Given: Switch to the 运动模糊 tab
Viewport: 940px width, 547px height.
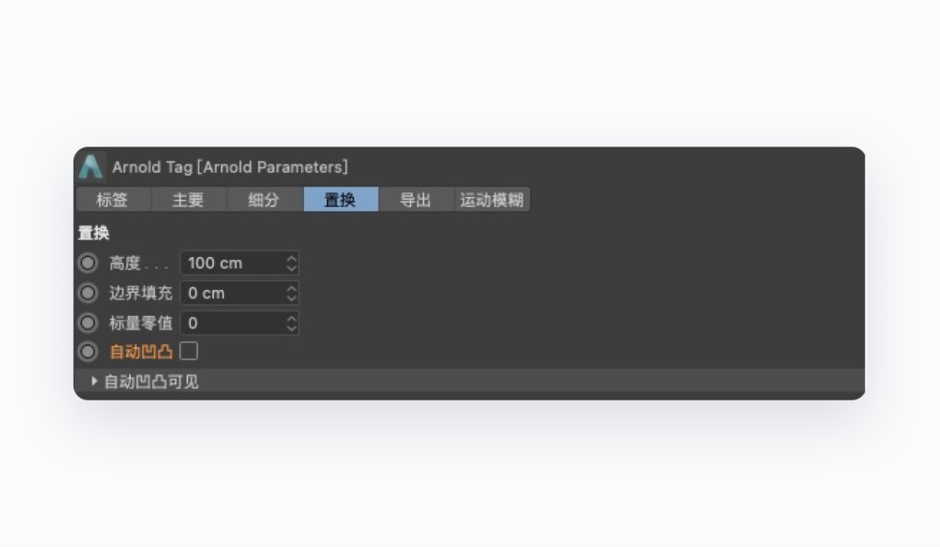Looking at the screenshot, I should (x=491, y=200).
